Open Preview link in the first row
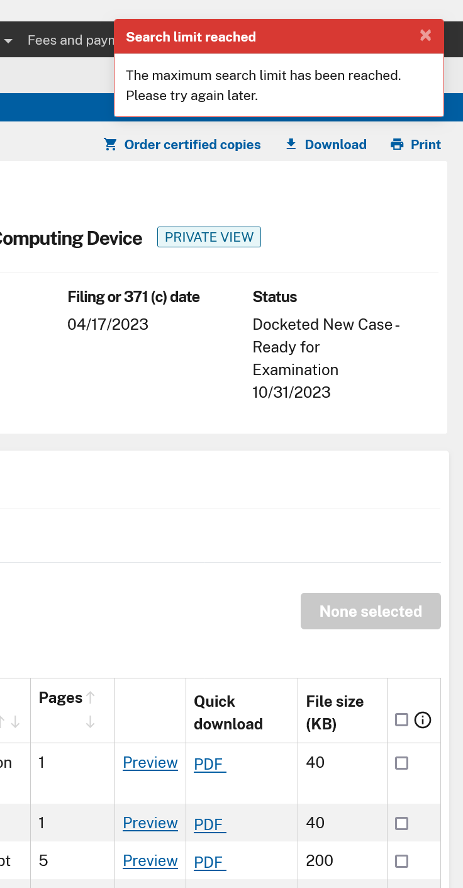The width and height of the screenshot is (463, 888). pos(150,763)
